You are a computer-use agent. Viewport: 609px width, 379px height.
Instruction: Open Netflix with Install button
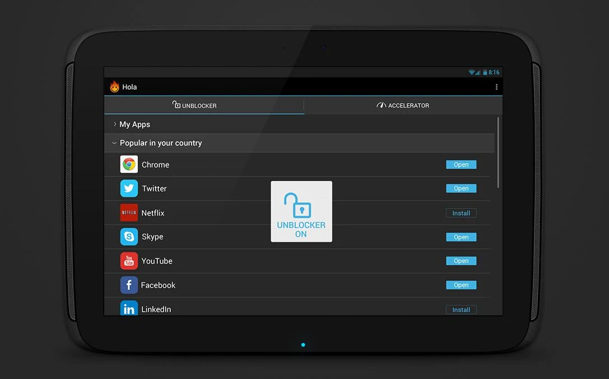pyautogui.click(x=461, y=212)
